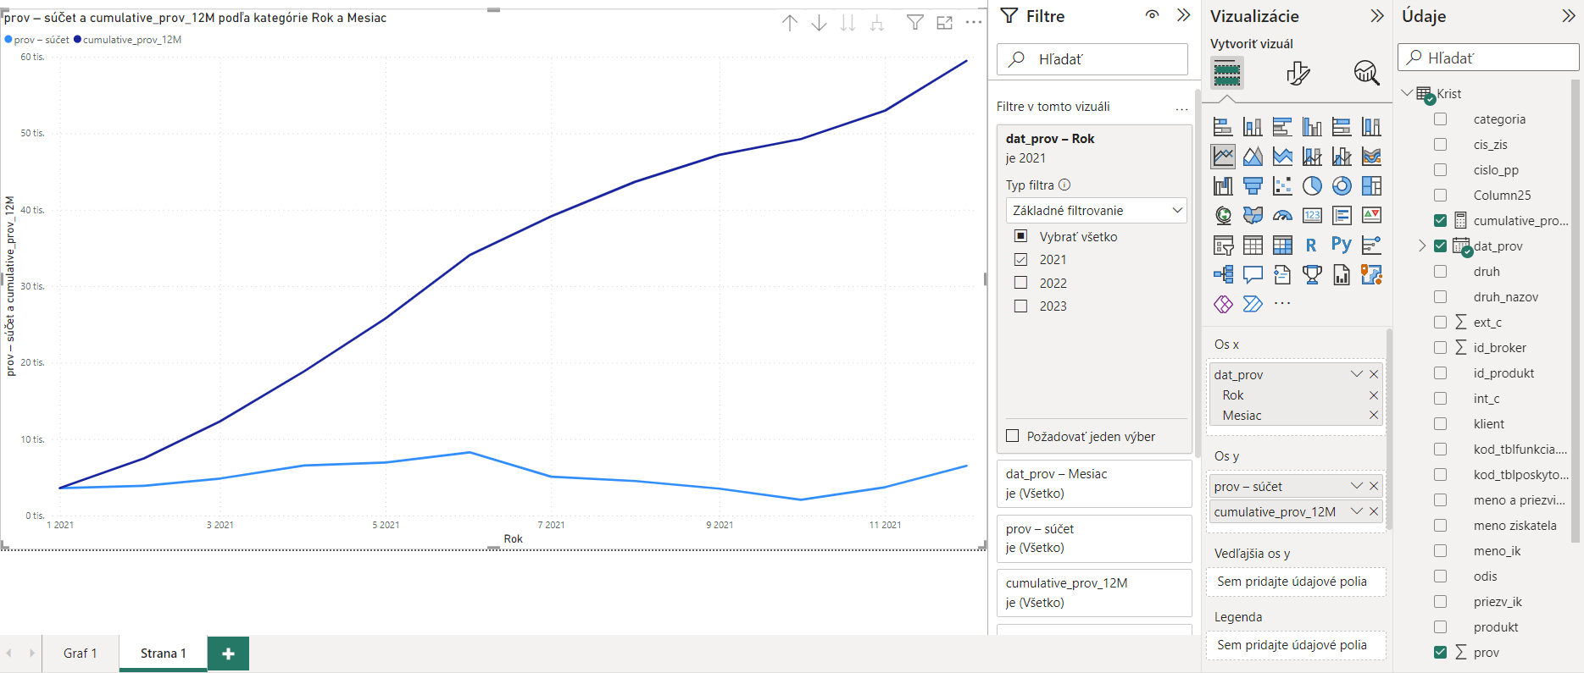Expand the dat_prov field hierarchy
Image resolution: width=1584 pixels, height=673 pixels.
[1422, 246]
